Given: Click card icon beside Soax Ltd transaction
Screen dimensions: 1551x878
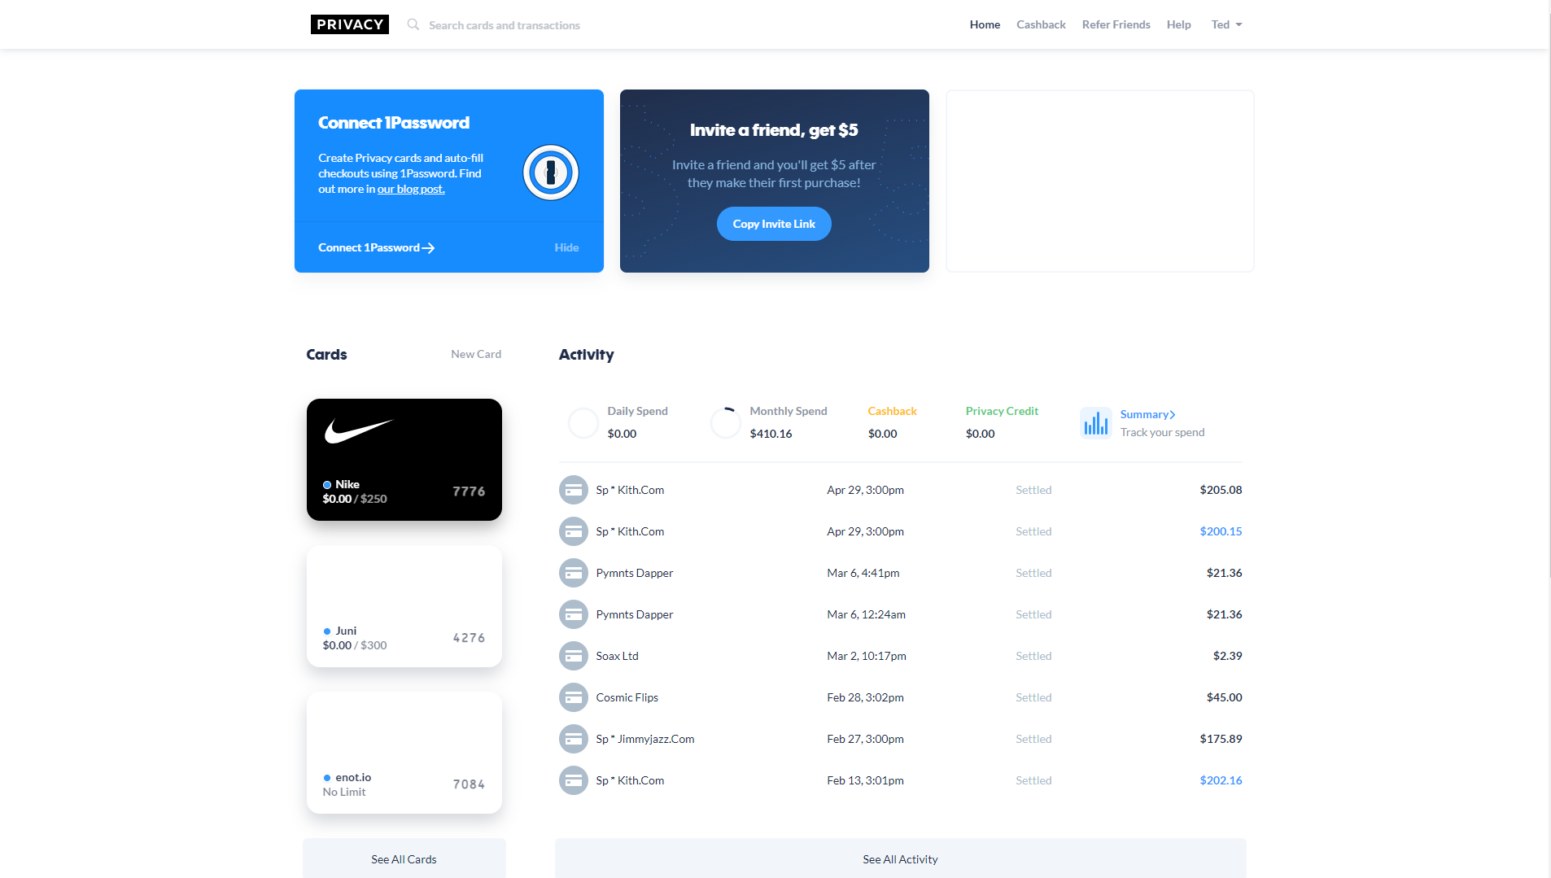Looking at the screenshot, I should [573, 656].
